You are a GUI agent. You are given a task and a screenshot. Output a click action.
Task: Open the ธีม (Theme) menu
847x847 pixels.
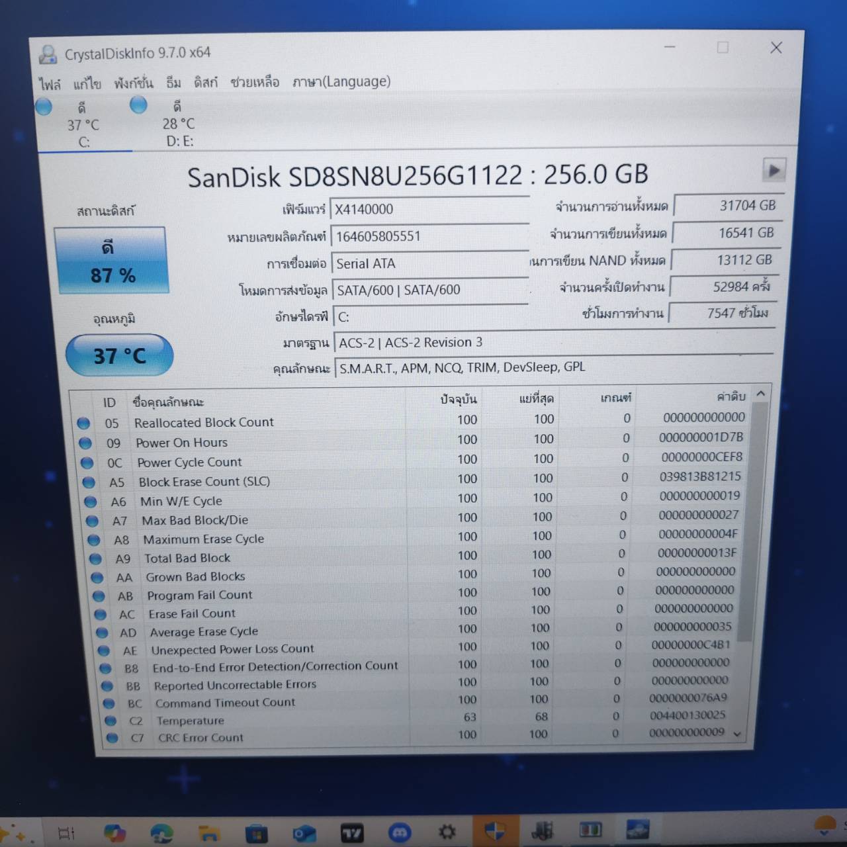pyautogui.click(x=173, y=82)
